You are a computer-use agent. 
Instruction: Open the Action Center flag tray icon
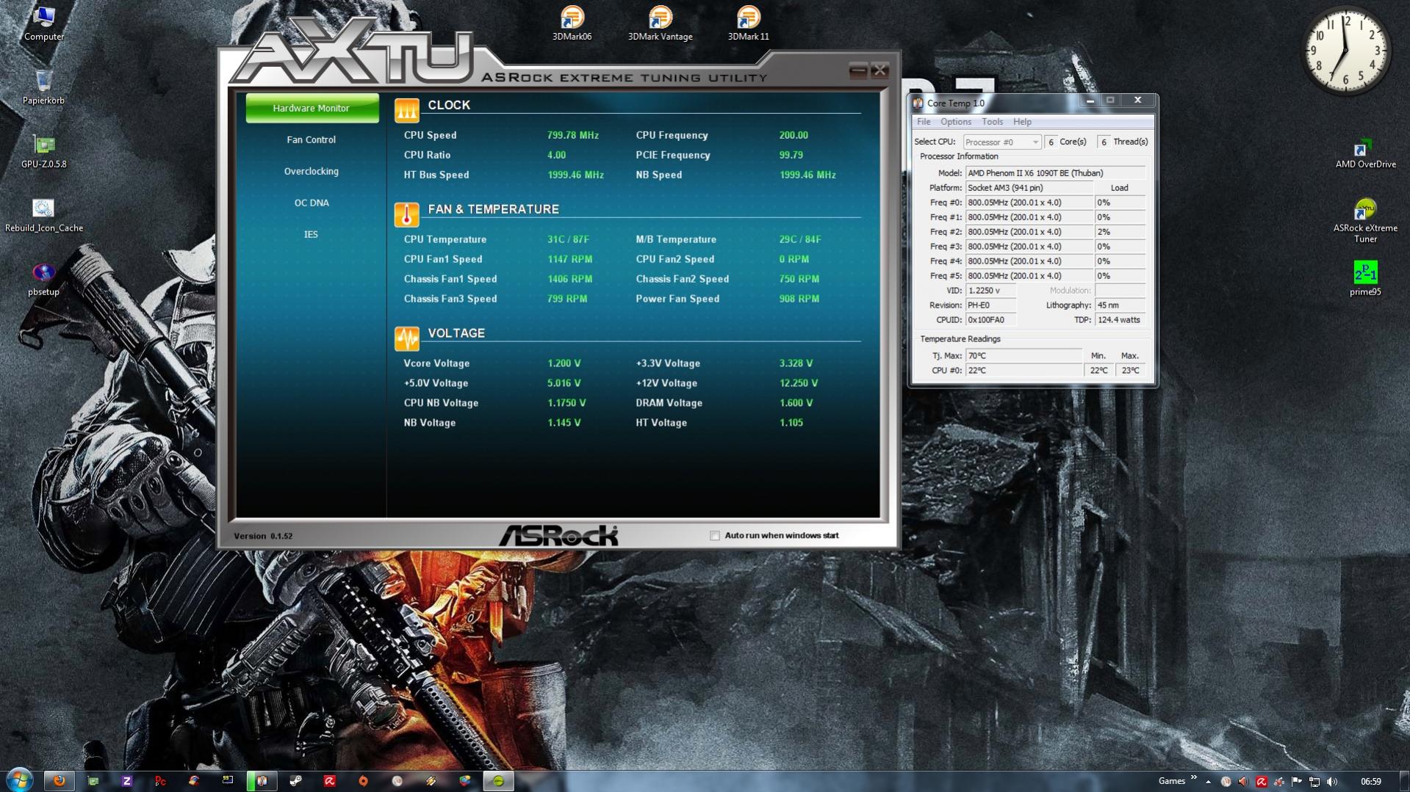click(x=1297, y=781)
